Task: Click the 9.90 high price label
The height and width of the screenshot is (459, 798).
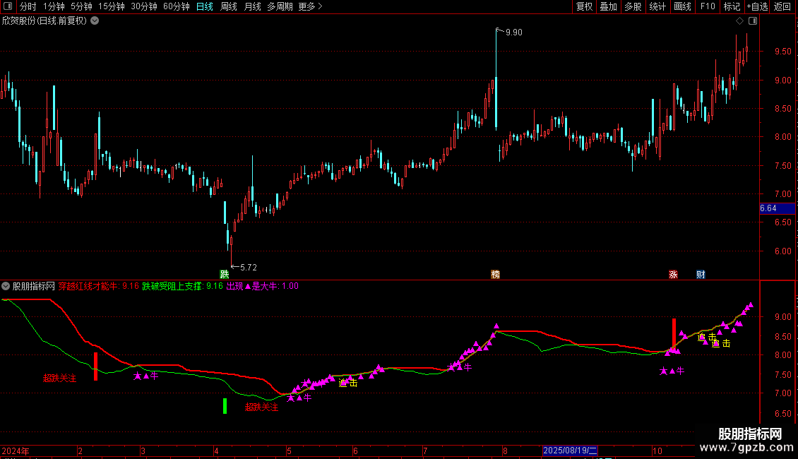Action: [514, 32]
